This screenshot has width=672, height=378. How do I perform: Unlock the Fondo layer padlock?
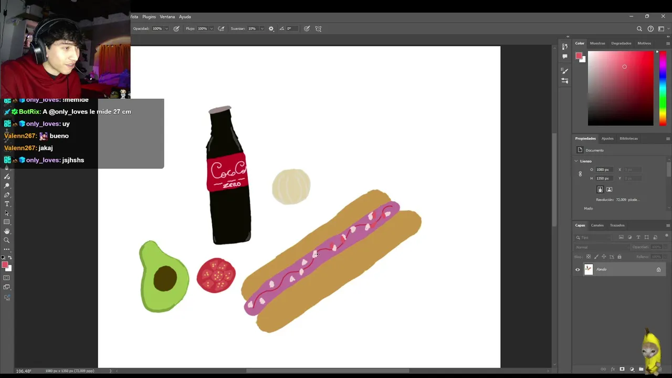click(658, 269)
